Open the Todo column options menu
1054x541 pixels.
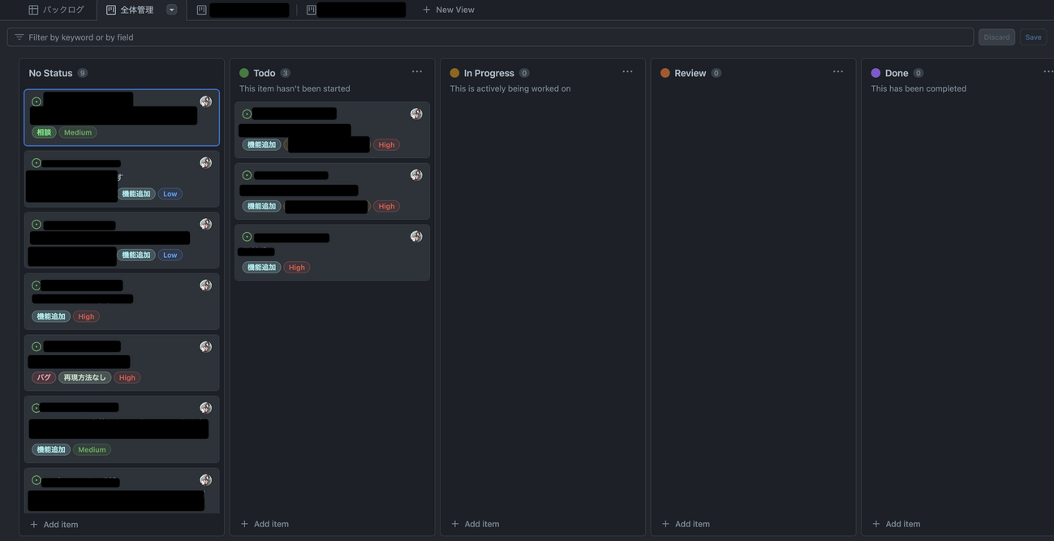tap(417, 72)
